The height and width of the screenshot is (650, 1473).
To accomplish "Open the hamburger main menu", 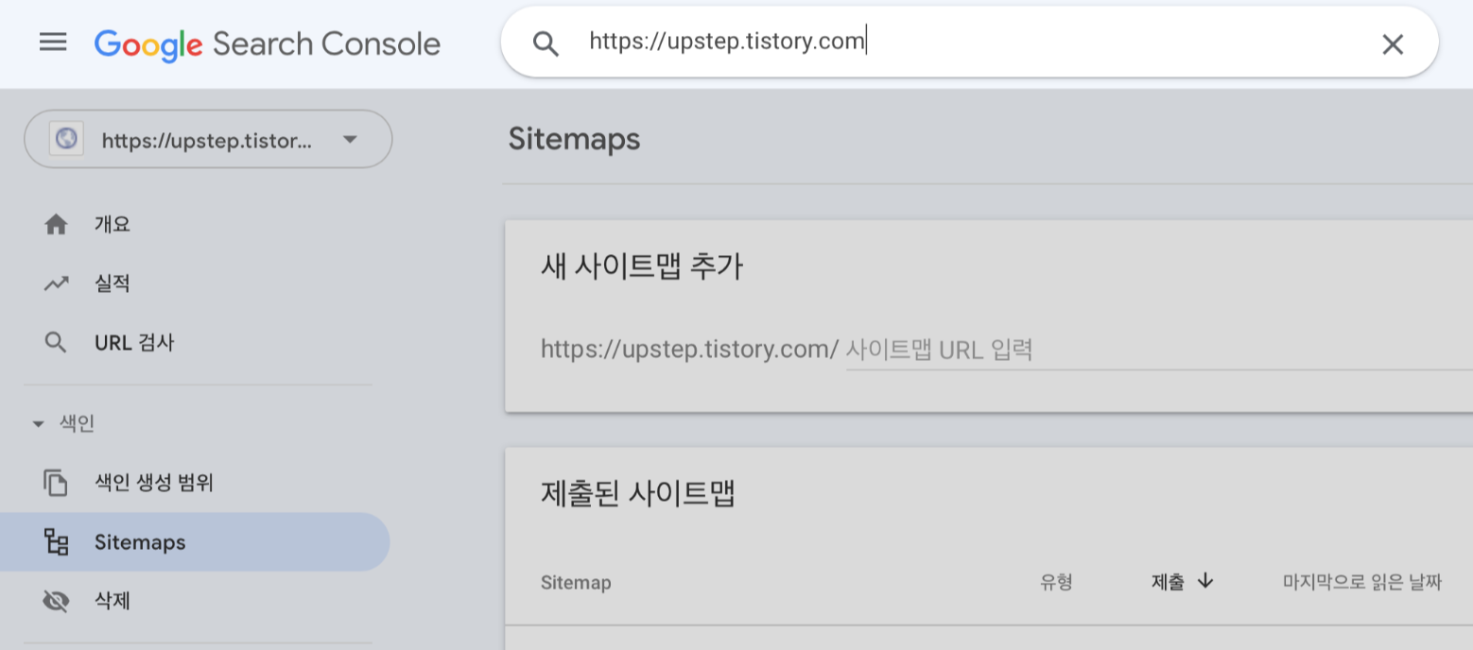I will coord(53,43).
